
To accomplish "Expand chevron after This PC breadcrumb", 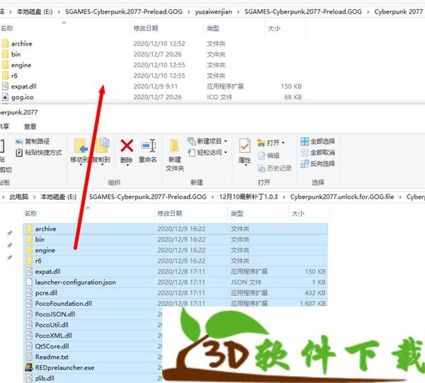I will pyautogui.click(x=35, y=197).
